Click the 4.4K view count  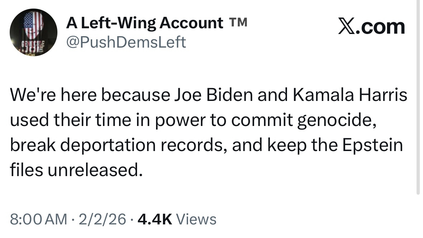(155, 219)
